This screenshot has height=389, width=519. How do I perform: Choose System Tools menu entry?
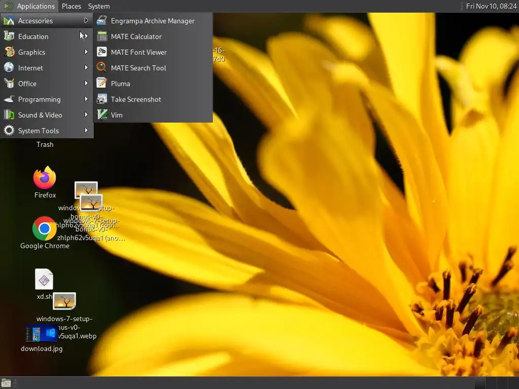[47, 130]
